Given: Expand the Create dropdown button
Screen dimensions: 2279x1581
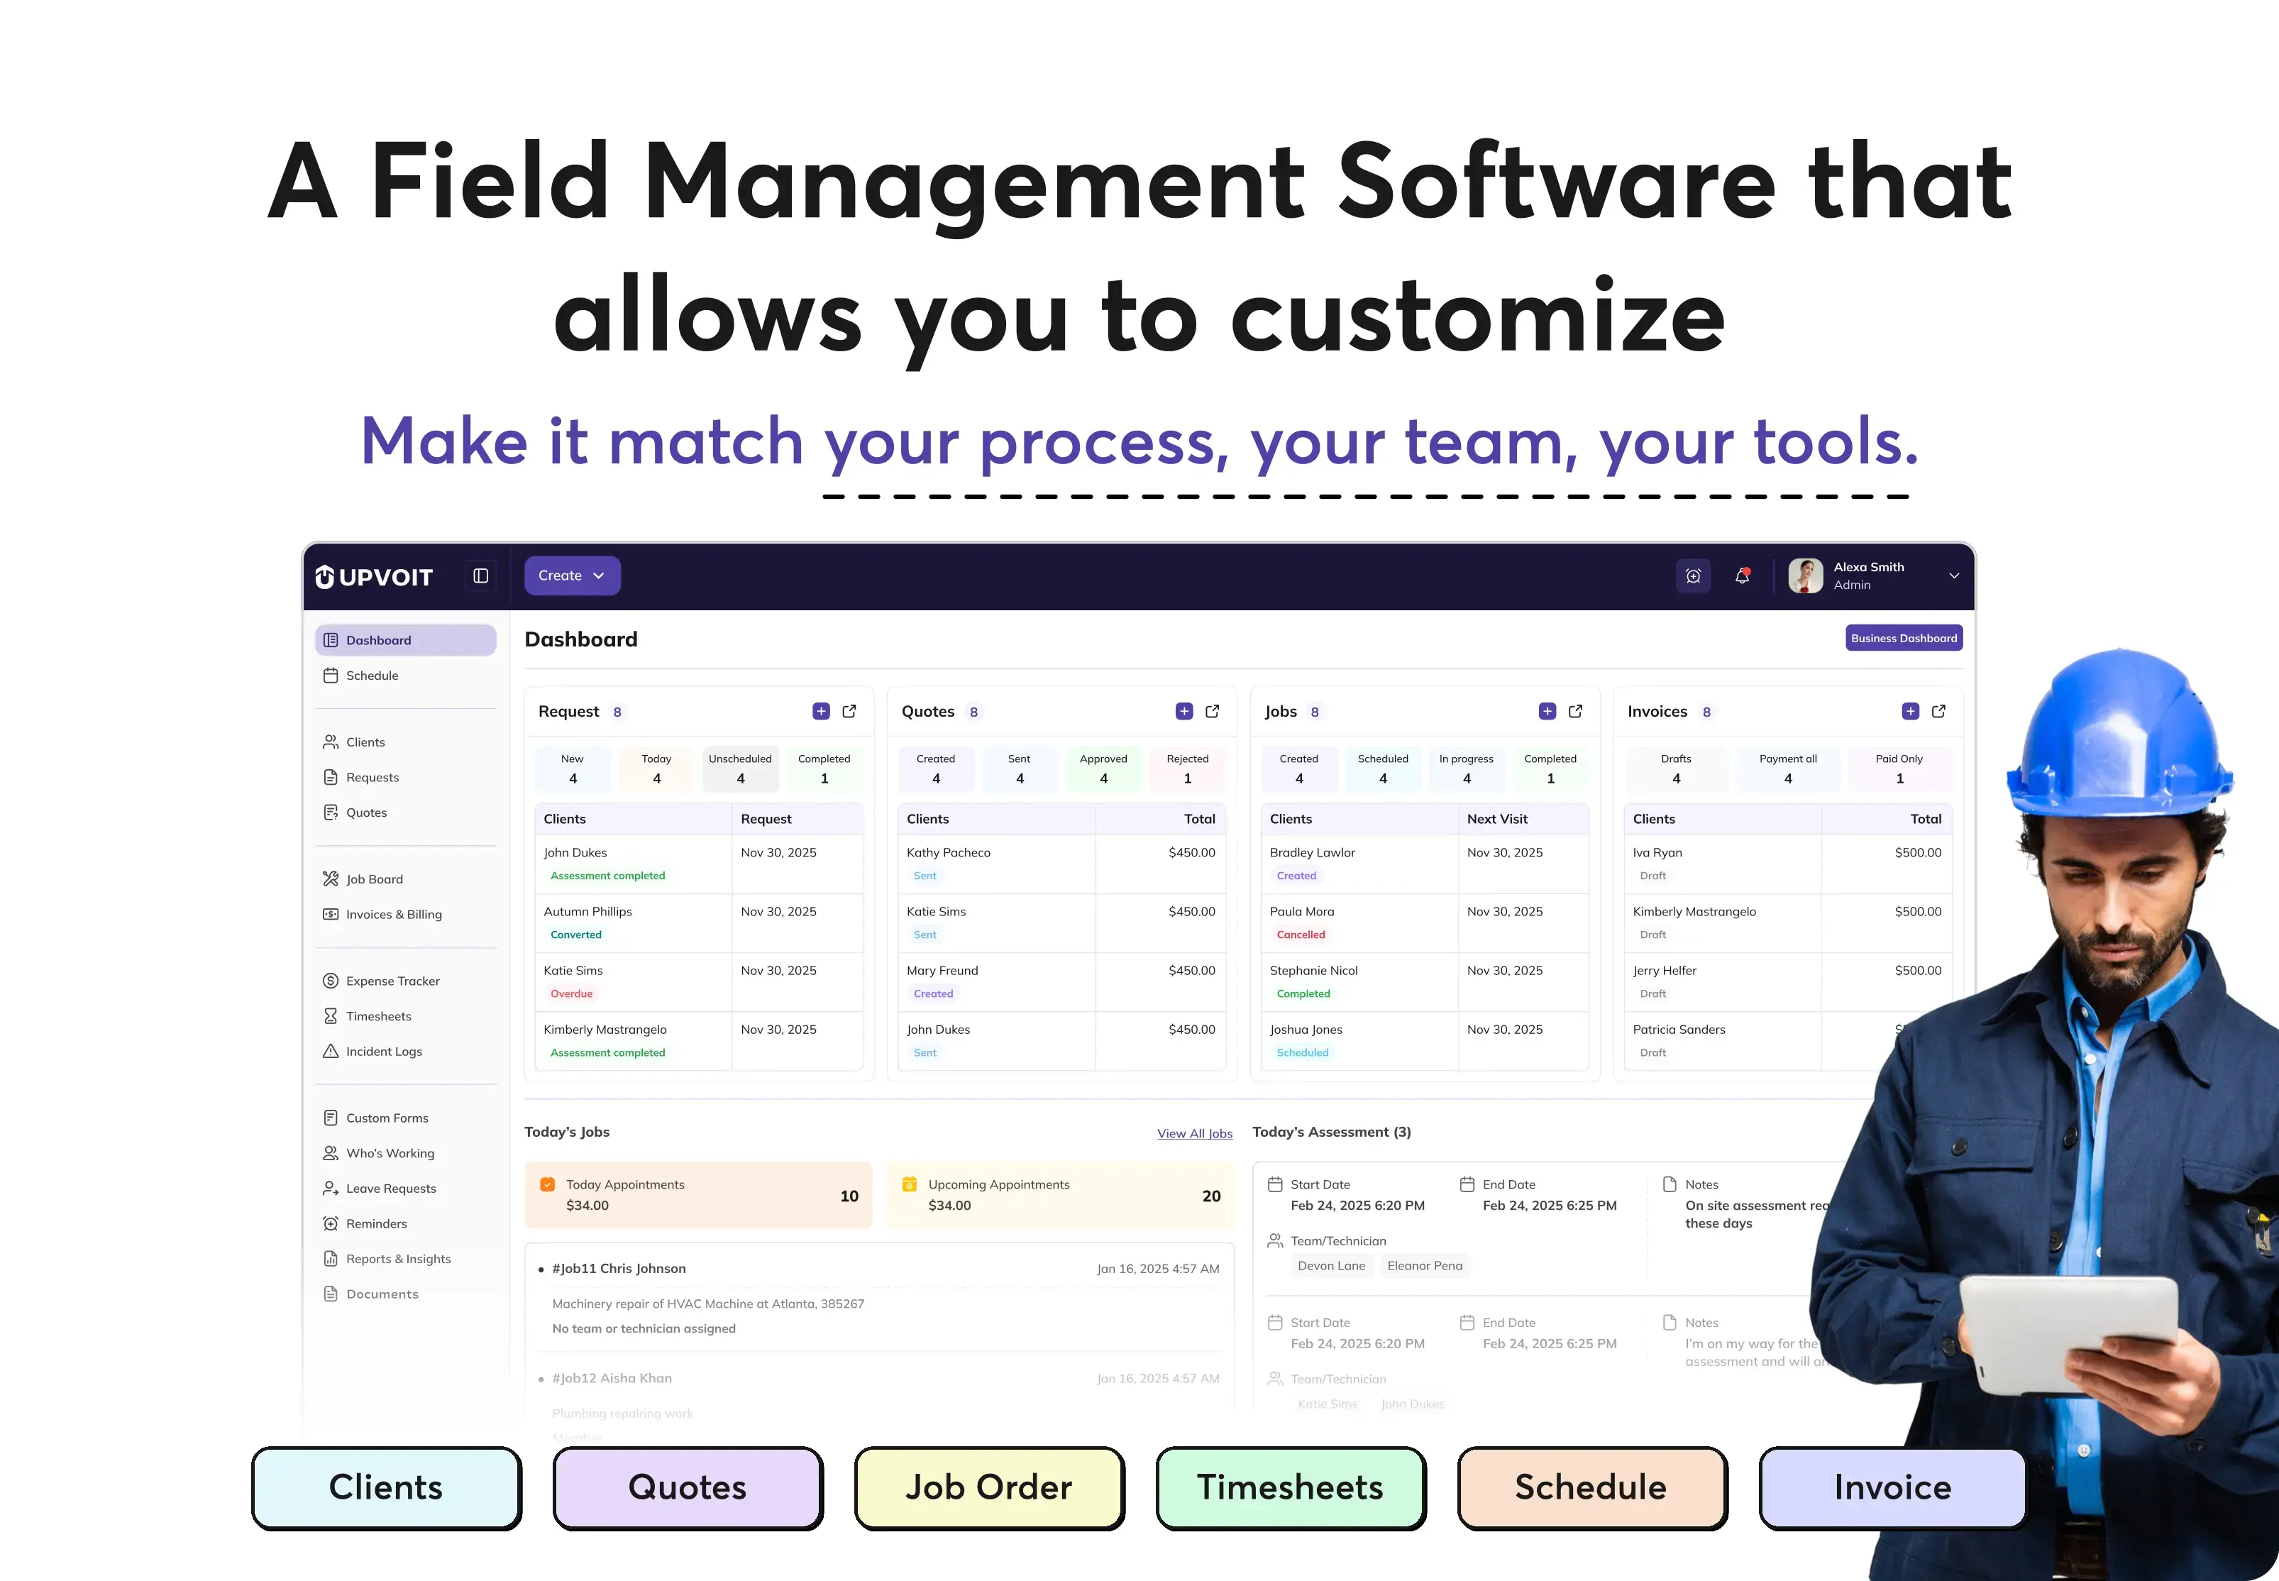Looking at the screenshot, I should (571, 575).
